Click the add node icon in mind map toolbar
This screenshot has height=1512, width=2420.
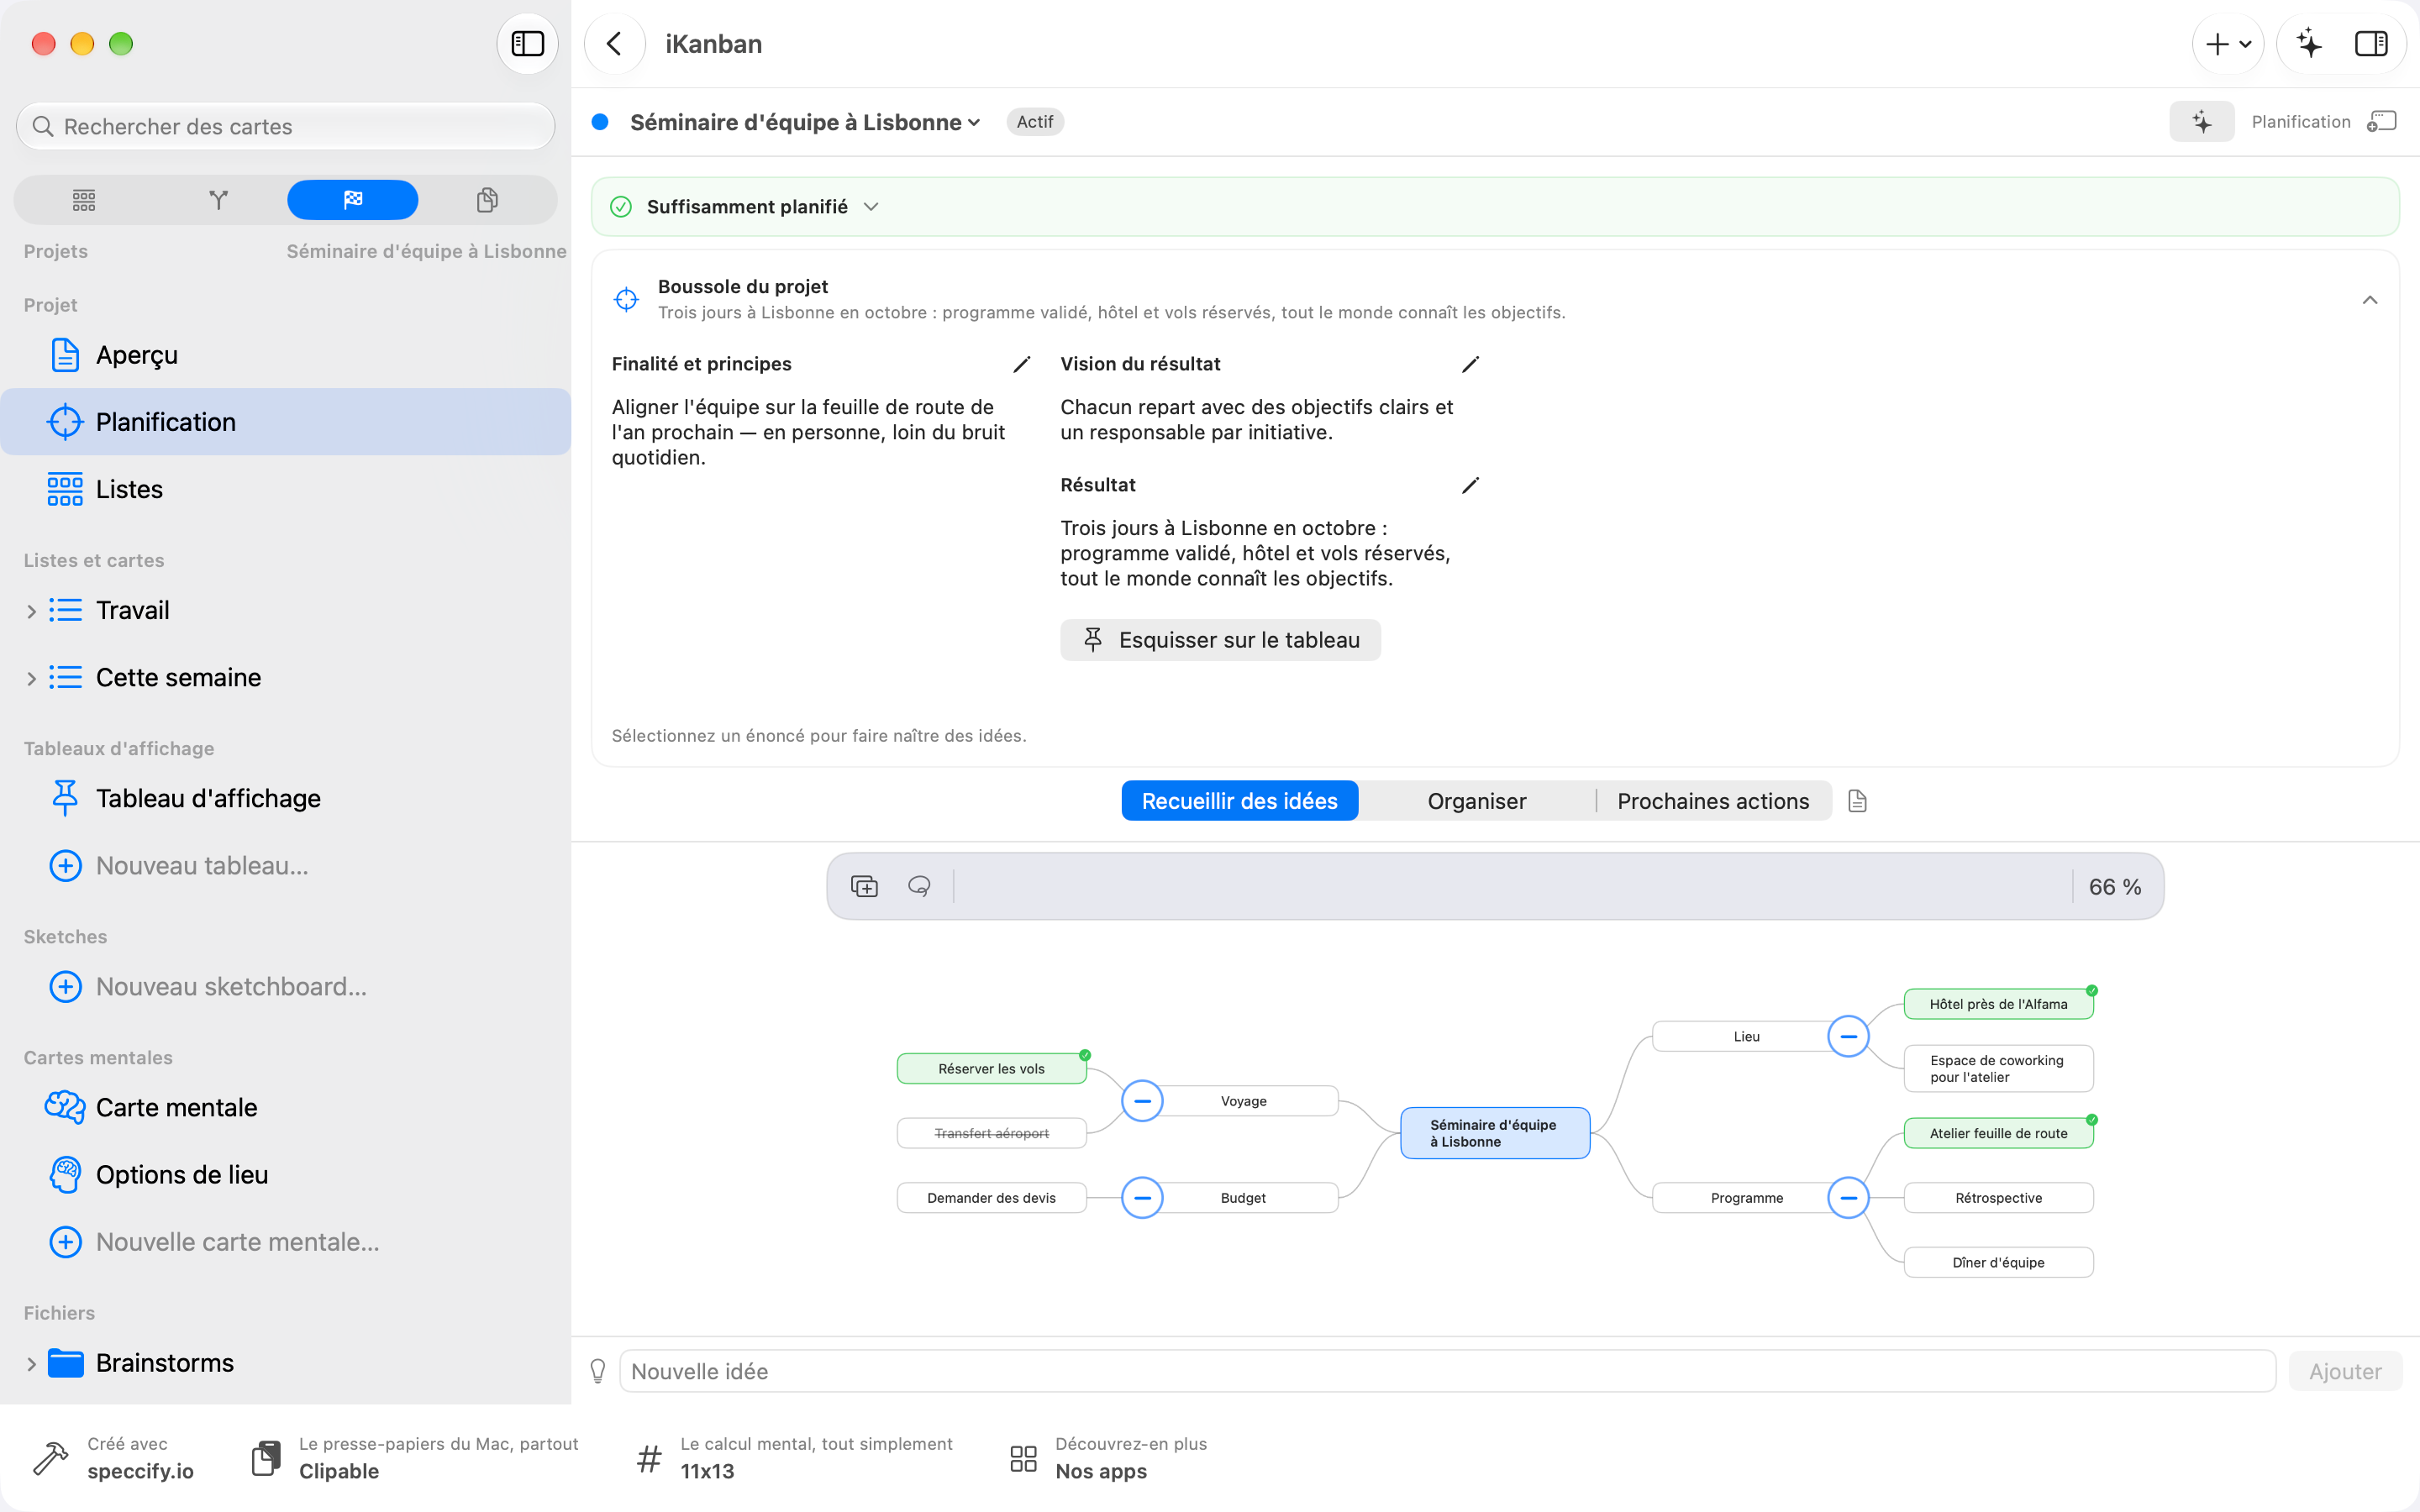(x=864, y=886)
